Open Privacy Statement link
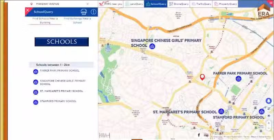This screenshot has height=140, width=274. 233,137
